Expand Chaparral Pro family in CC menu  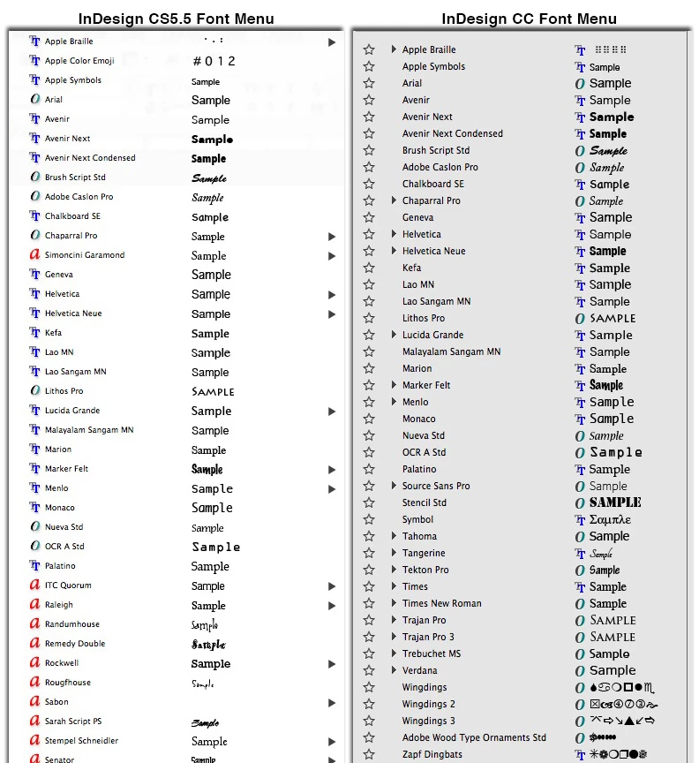394,200
